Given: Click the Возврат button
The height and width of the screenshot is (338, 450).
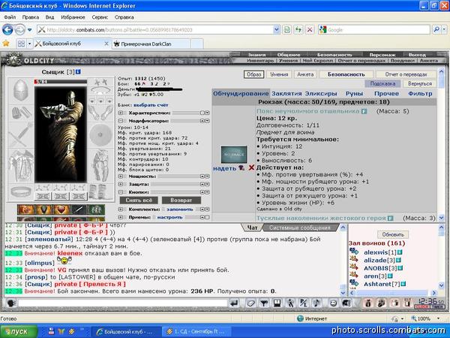Looking at the screenshot, I should click(181, 200).
